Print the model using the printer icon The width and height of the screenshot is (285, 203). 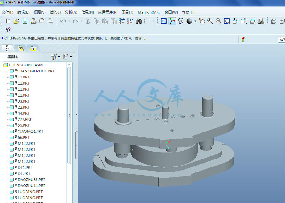pos(34,21)
